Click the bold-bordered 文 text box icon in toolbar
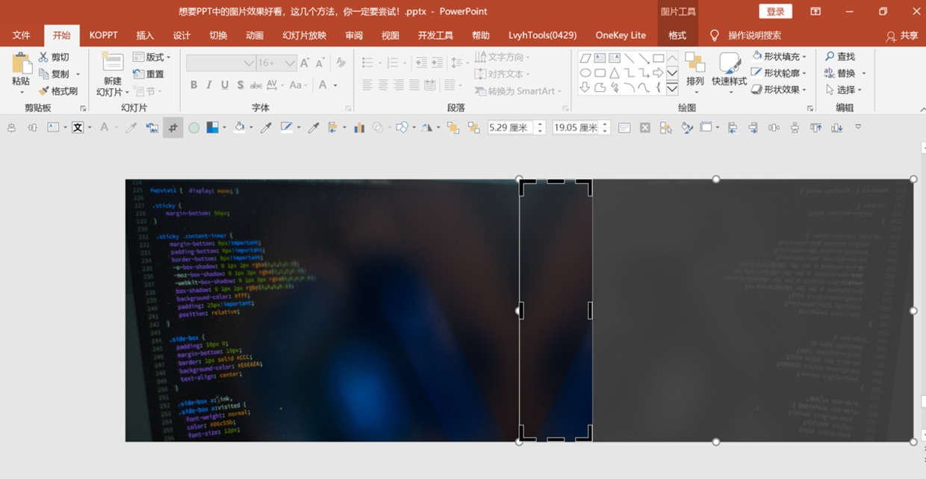 click(x=78, y=128)
